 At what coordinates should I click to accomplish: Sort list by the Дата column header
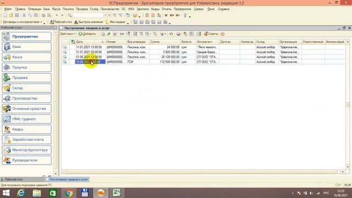[90, 42]
